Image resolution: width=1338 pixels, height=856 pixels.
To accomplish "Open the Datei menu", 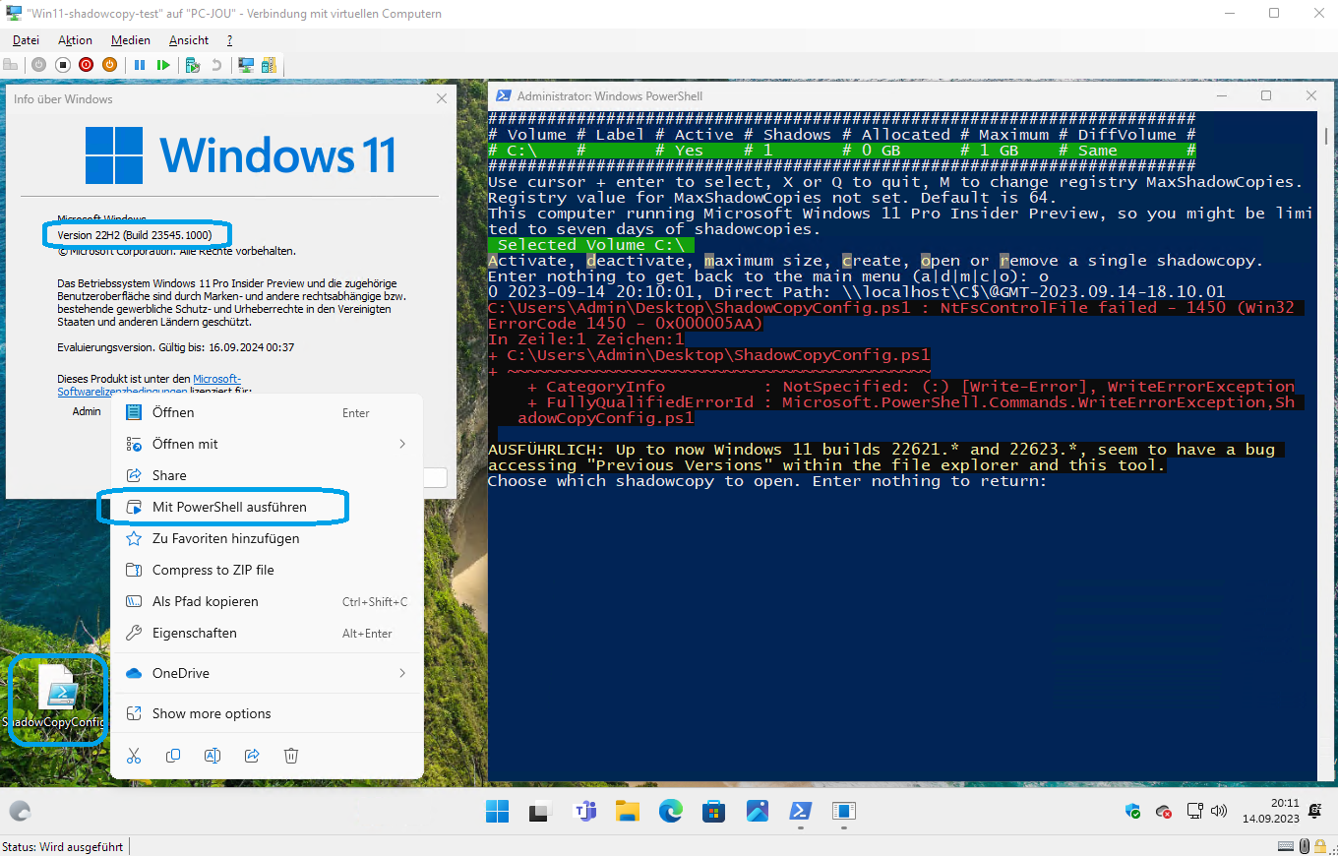I will pos(26,40).
